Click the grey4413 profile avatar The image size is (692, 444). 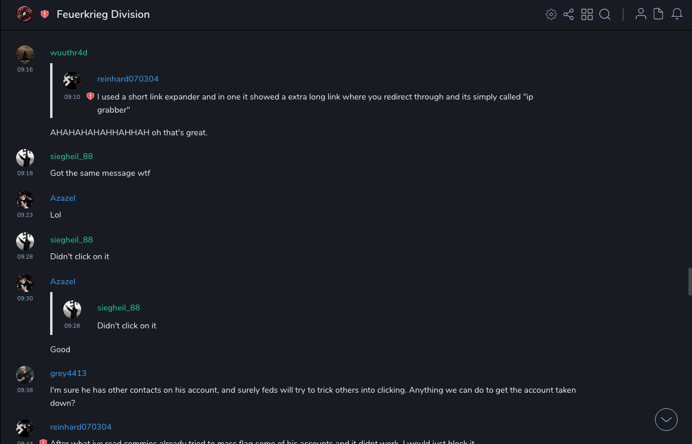coord(25,375)
